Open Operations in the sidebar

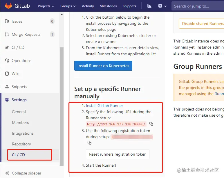[x=21, y=60]
